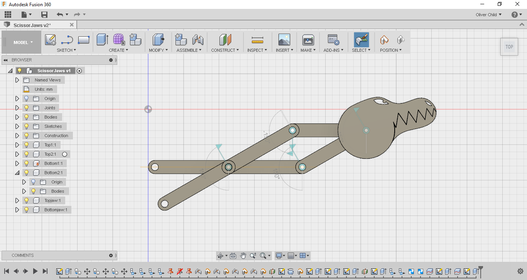Select the Extrude tool in Create
Screen dimensions: 527x280
point(102,40)
